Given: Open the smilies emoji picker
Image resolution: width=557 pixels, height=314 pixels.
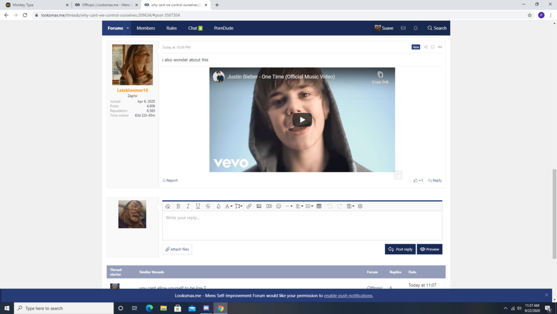Looking at the screenshot, I should pyautogui.click(x=278, y=206).
